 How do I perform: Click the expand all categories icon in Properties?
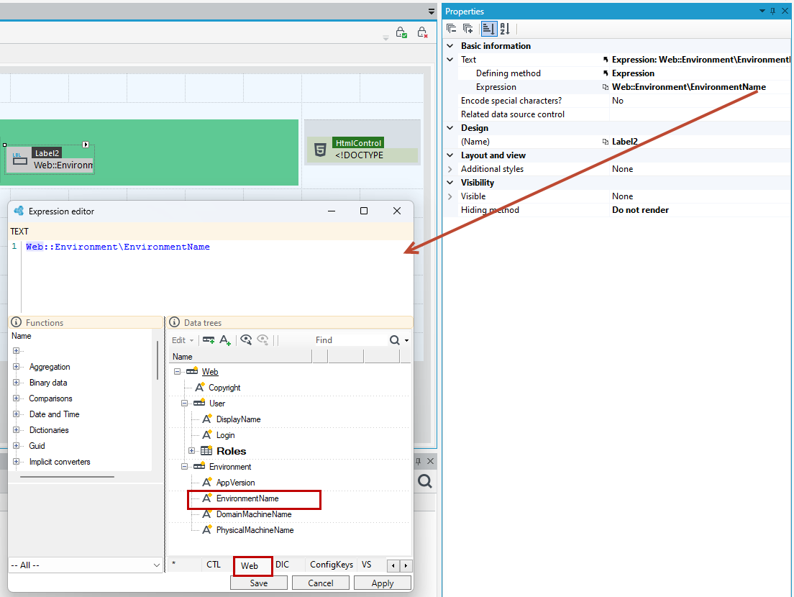[468, 29]
